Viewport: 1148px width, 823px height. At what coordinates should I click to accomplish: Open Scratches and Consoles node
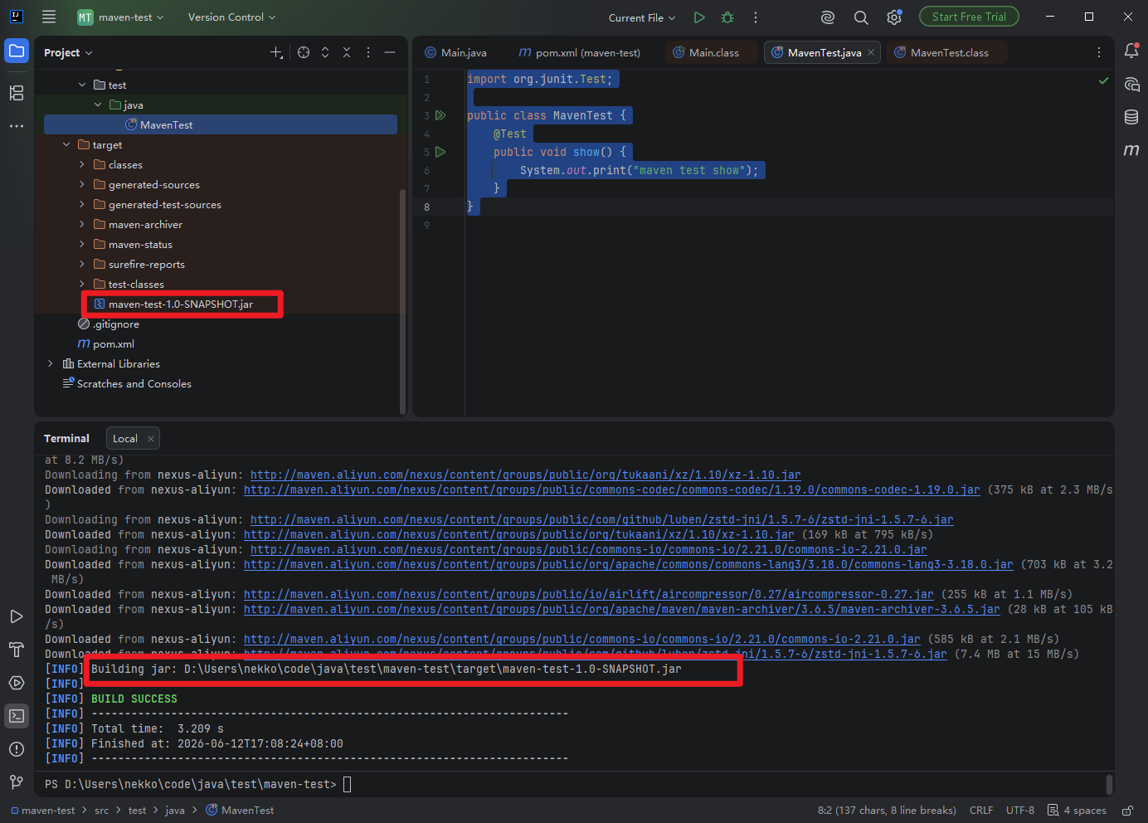pos(134,384)
